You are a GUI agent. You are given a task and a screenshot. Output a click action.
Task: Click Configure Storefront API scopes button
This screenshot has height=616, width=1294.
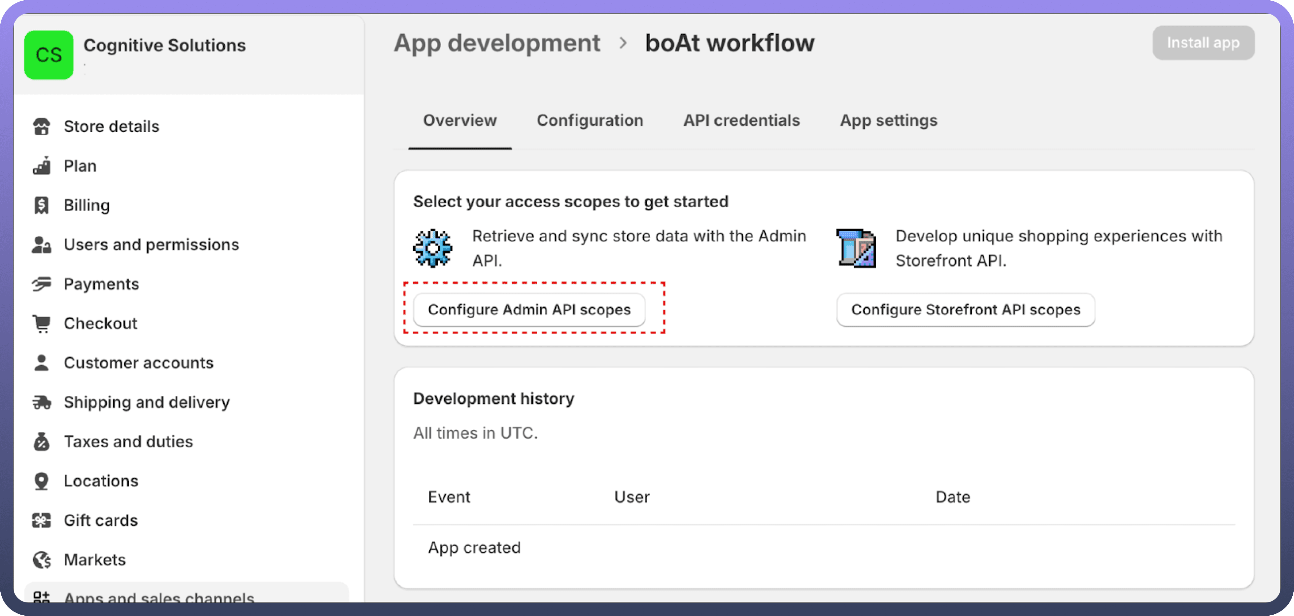coord(965,310)
